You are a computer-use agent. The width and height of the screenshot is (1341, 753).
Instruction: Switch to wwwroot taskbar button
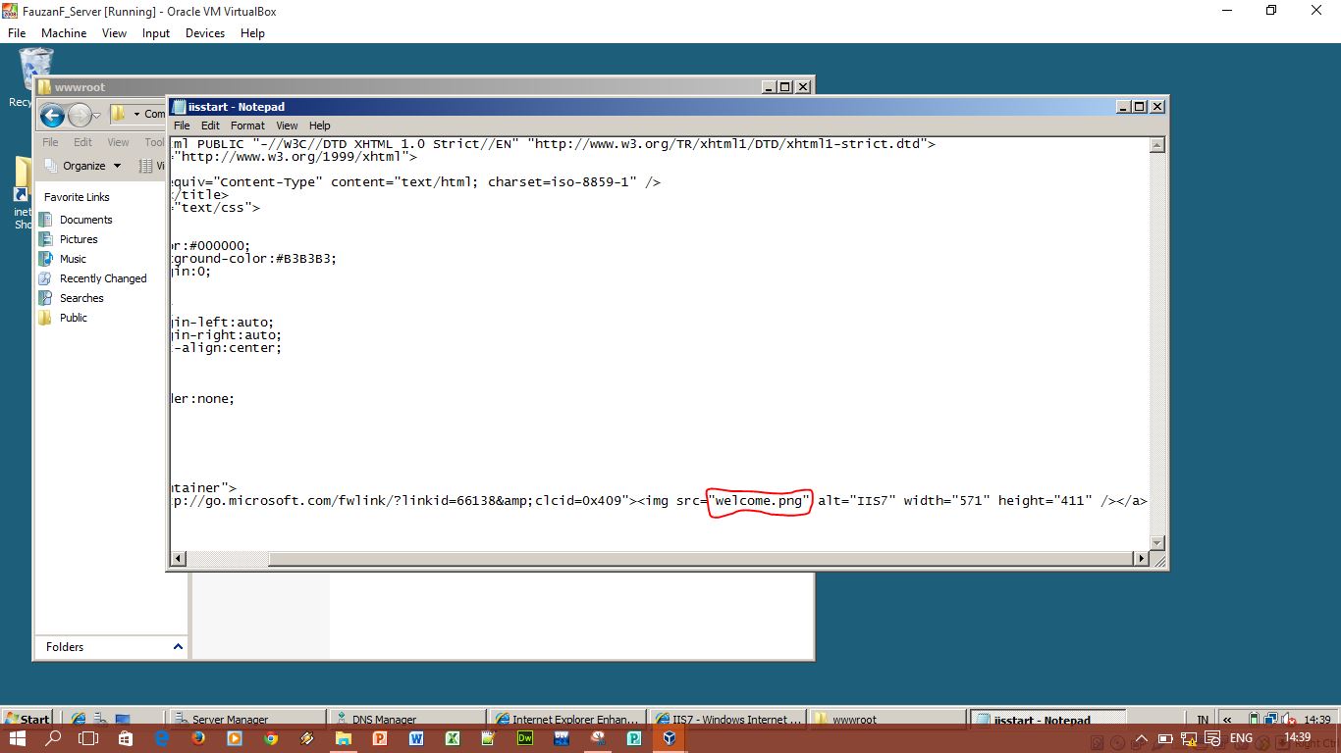(887, 719)
